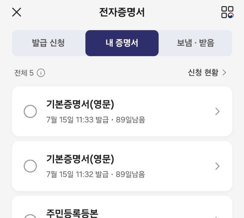Screen dimensions: 244x218
Task: Switch to the 발급 신청 tab
Action: click(x=48, y=43)
